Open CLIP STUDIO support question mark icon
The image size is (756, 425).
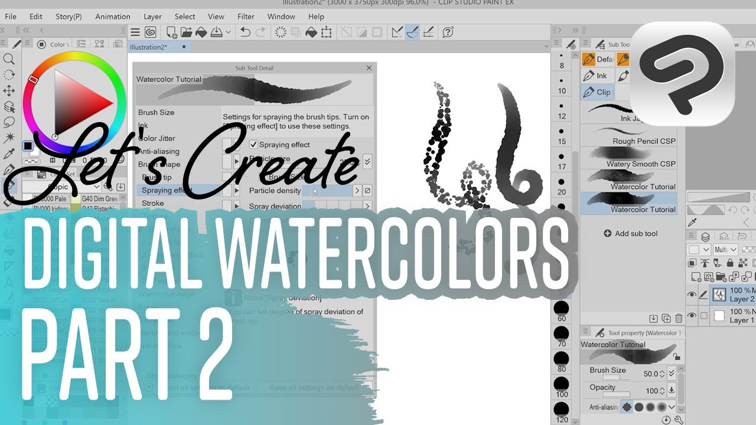[448, 32]
